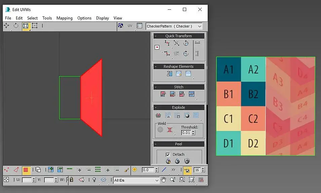Click Flatten by Material ID icon
The height and width of the screenshot is (193, 321).
[187, 115]
